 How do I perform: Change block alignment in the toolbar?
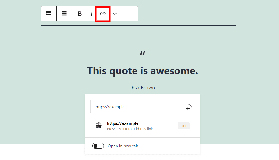(x=64, y=14)
